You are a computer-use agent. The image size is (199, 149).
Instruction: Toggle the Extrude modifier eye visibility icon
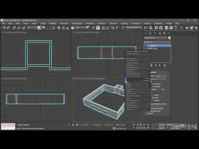pos(146,46)
